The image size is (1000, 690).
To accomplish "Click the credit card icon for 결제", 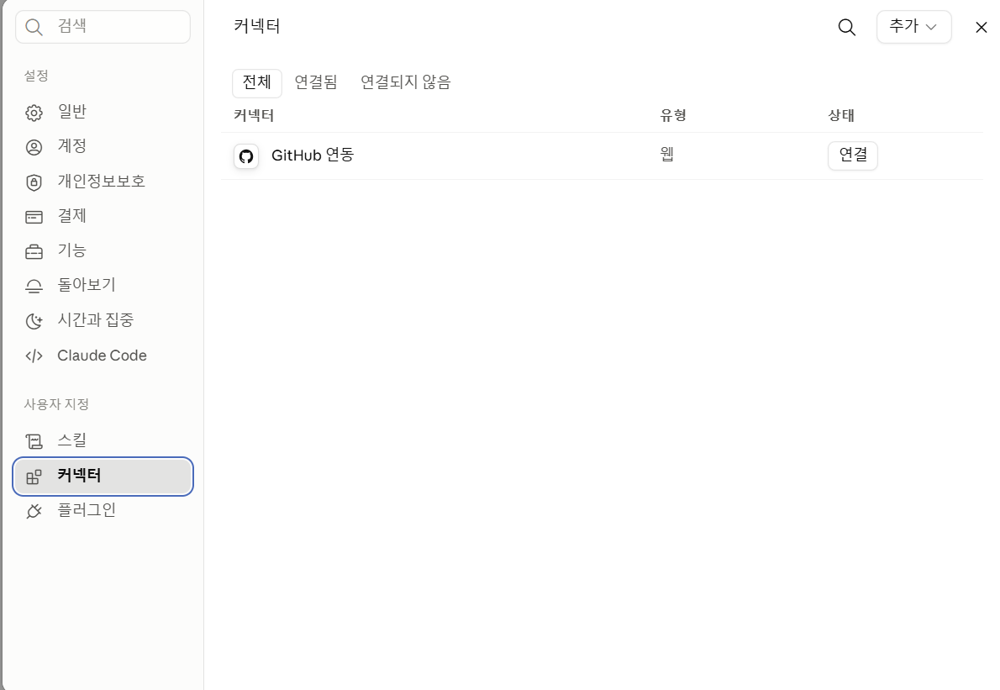I will (34, 217).
